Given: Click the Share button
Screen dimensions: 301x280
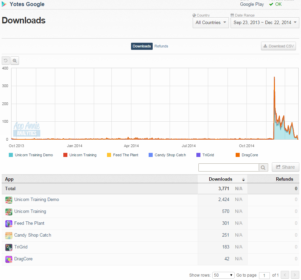Looking at the screenshot, I should click(285, 167).
